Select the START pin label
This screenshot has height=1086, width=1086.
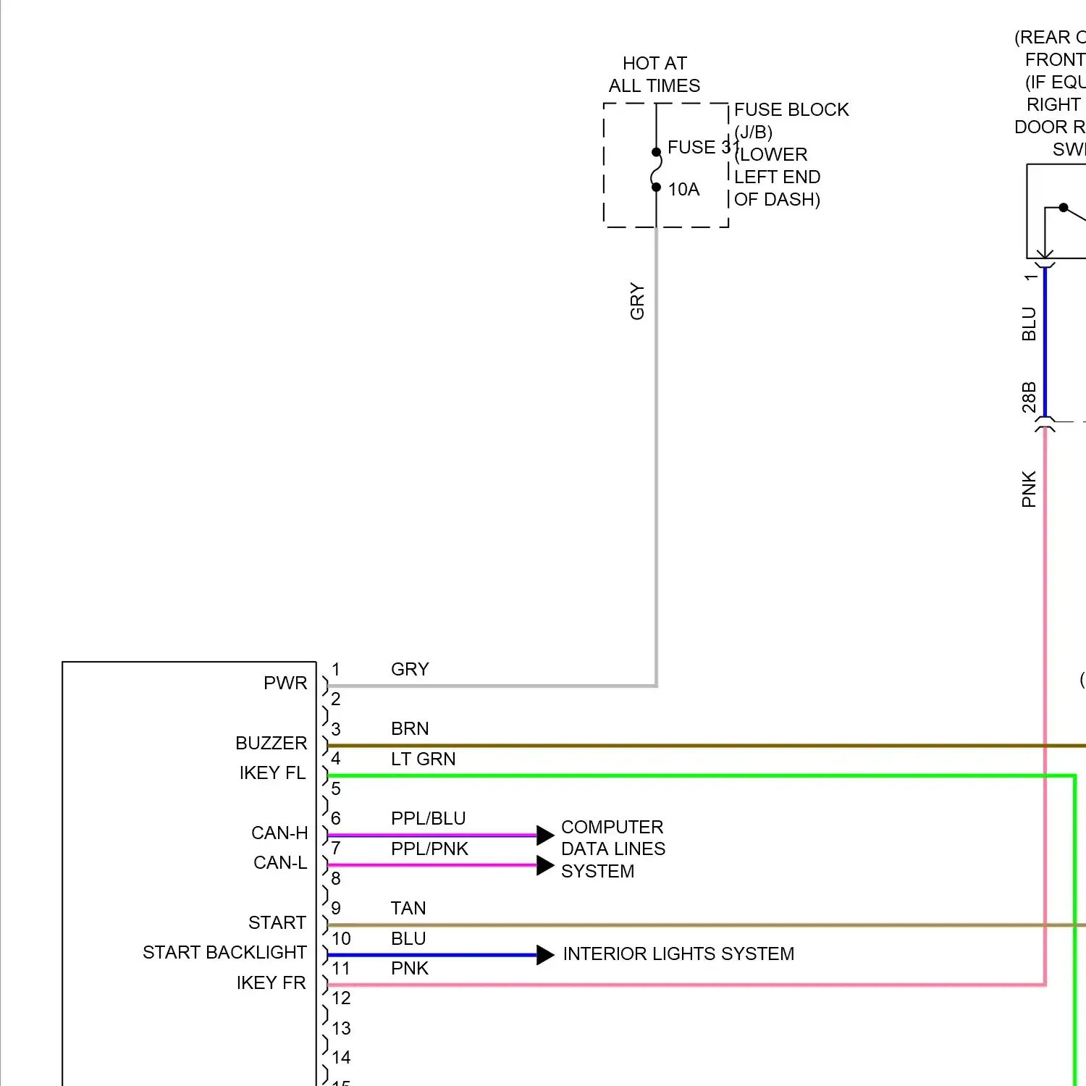pos(277,922)
